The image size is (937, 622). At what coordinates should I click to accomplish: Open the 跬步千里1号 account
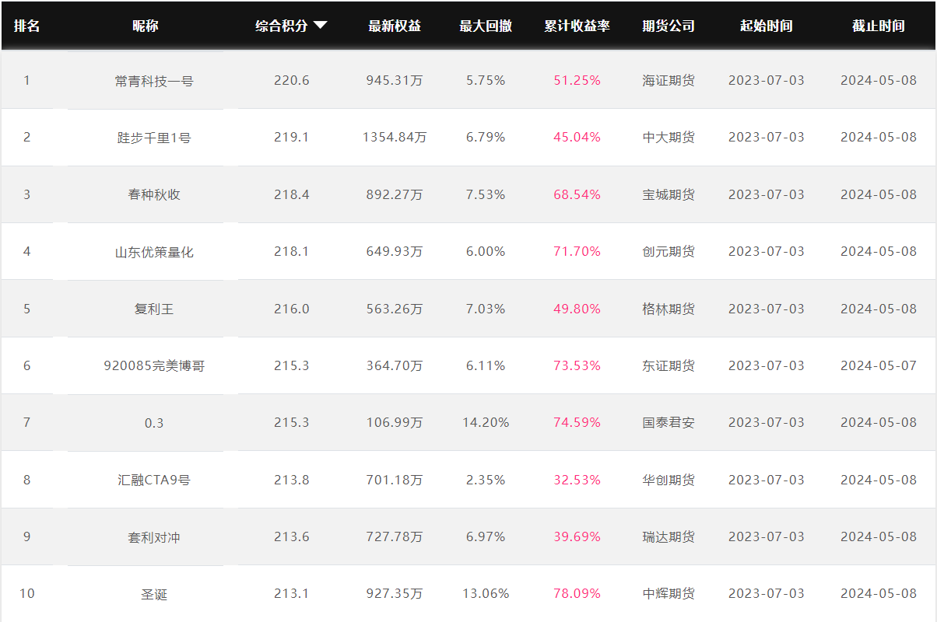154,138
